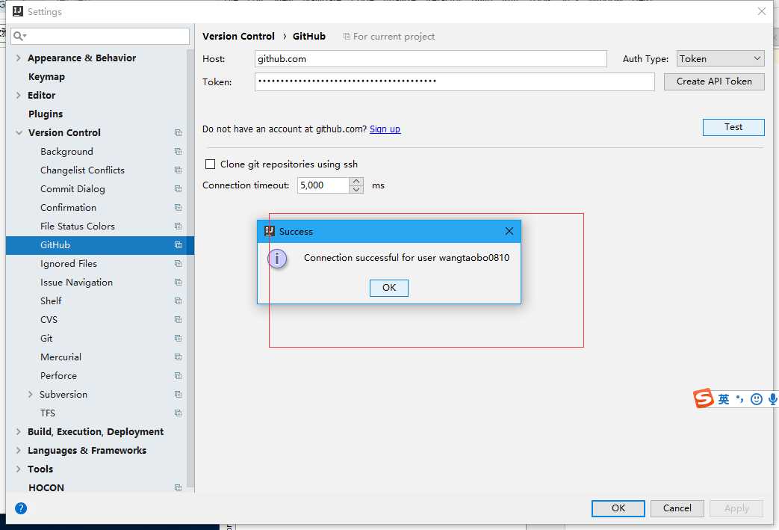The image size is (779, 530).
Task: Click the per-project icon beside Mercurial
Action: click(x=178, y=357)
